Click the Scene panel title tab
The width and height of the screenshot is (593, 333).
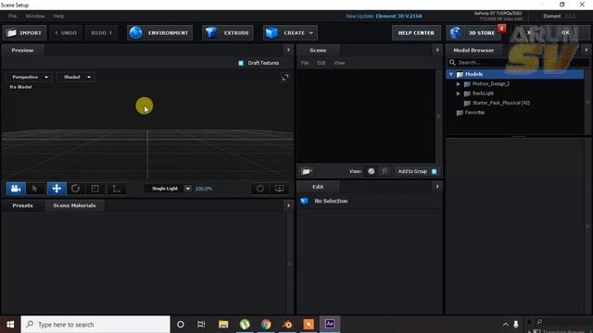(318, 50)
